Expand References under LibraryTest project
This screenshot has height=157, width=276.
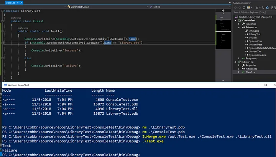point(239,69)
